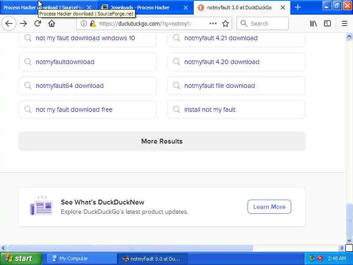
Task: Open the Library icon in toolbar
Action: (x=313, y=23)
